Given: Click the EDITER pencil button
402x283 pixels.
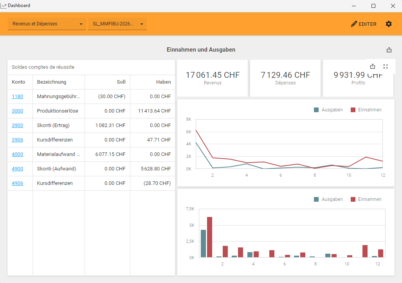Looking at the screenshot, I should point(364,24).
